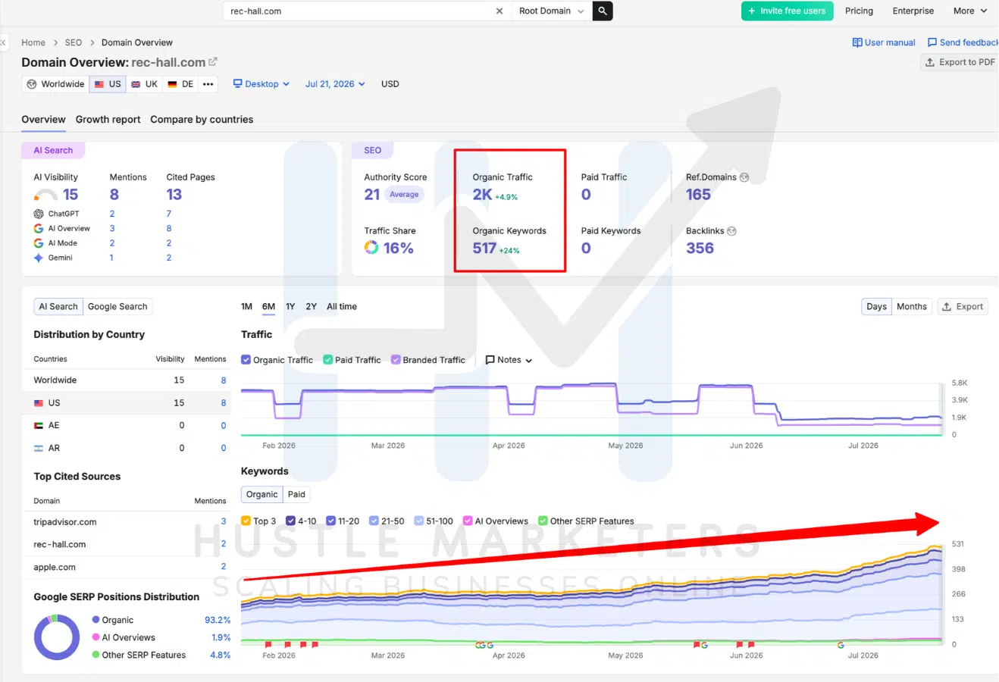The height and width of the screenshot is (682, 999).
Task: Toggle the AI Overviews keywords checkbox
Action: point(468,521)
